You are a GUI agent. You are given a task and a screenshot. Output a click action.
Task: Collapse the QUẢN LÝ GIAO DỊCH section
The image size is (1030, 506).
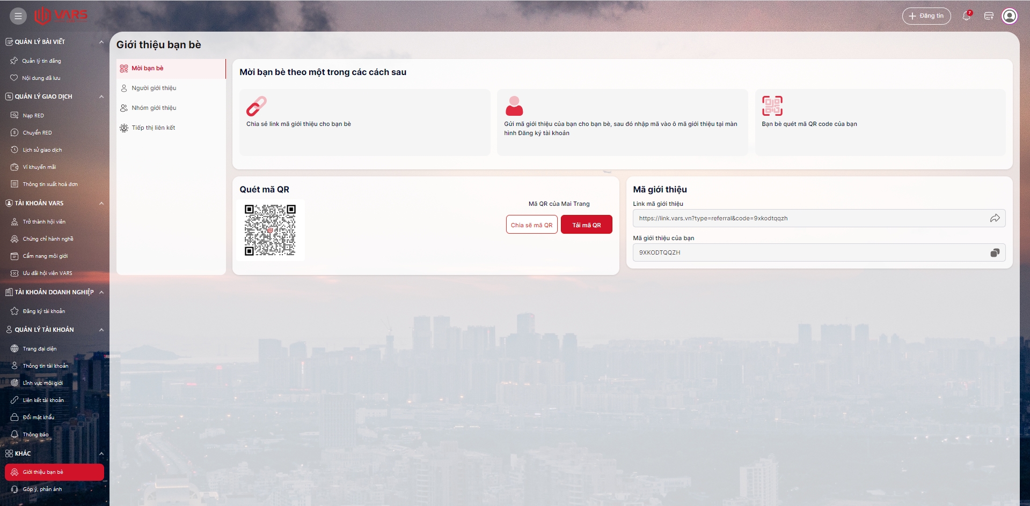click(101, 96)
